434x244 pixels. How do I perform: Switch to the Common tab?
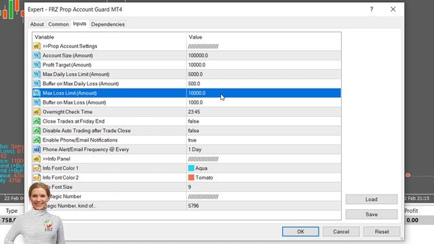click(x=58, y=24)
